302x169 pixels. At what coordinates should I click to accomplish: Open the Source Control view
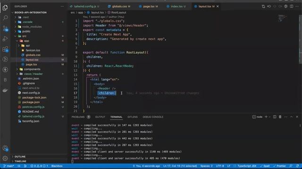[x=5, y=29]
